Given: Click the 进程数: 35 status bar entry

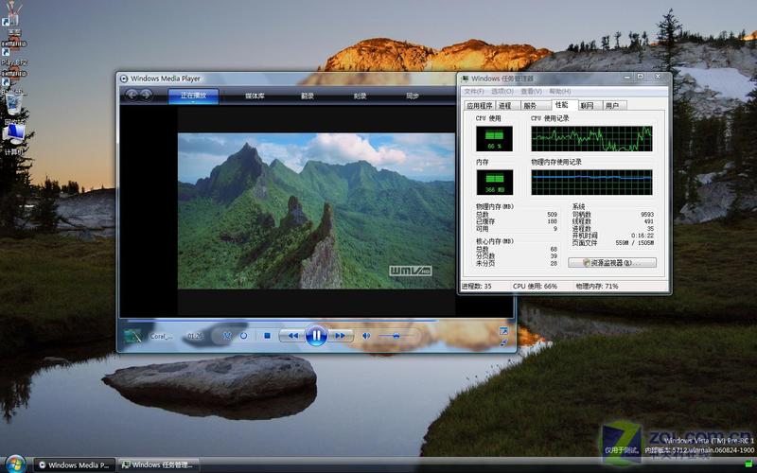Looking at the screenshot, I should (x=477, y=287).
